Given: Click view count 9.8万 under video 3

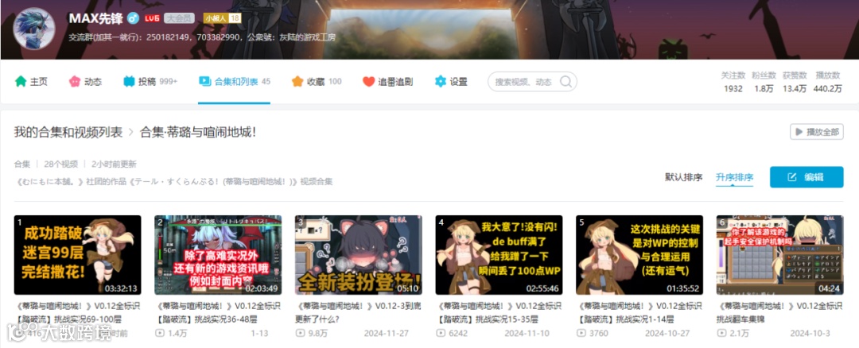Looking at the screenshot, I should click(x=317, y=333).
